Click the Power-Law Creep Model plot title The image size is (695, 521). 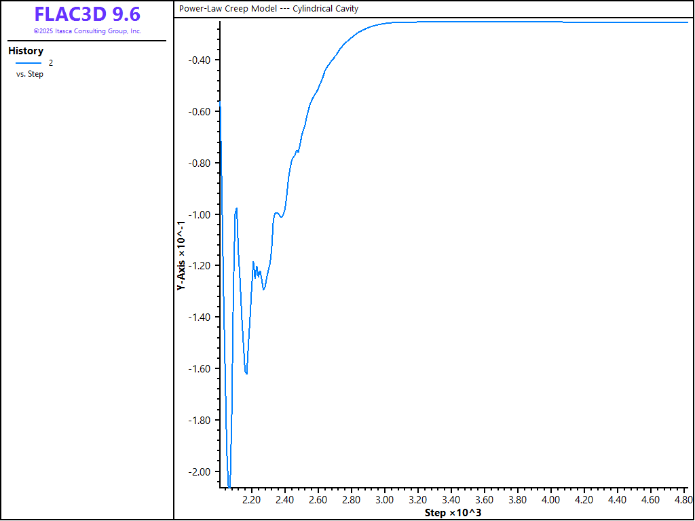pos(269,9)
